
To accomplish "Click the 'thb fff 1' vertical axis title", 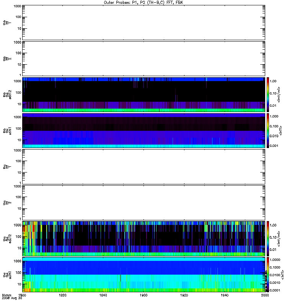I will 7,23.
